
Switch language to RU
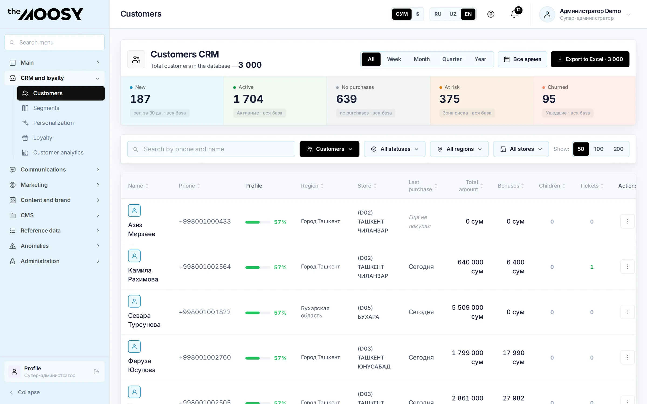(x=438, y=14)
